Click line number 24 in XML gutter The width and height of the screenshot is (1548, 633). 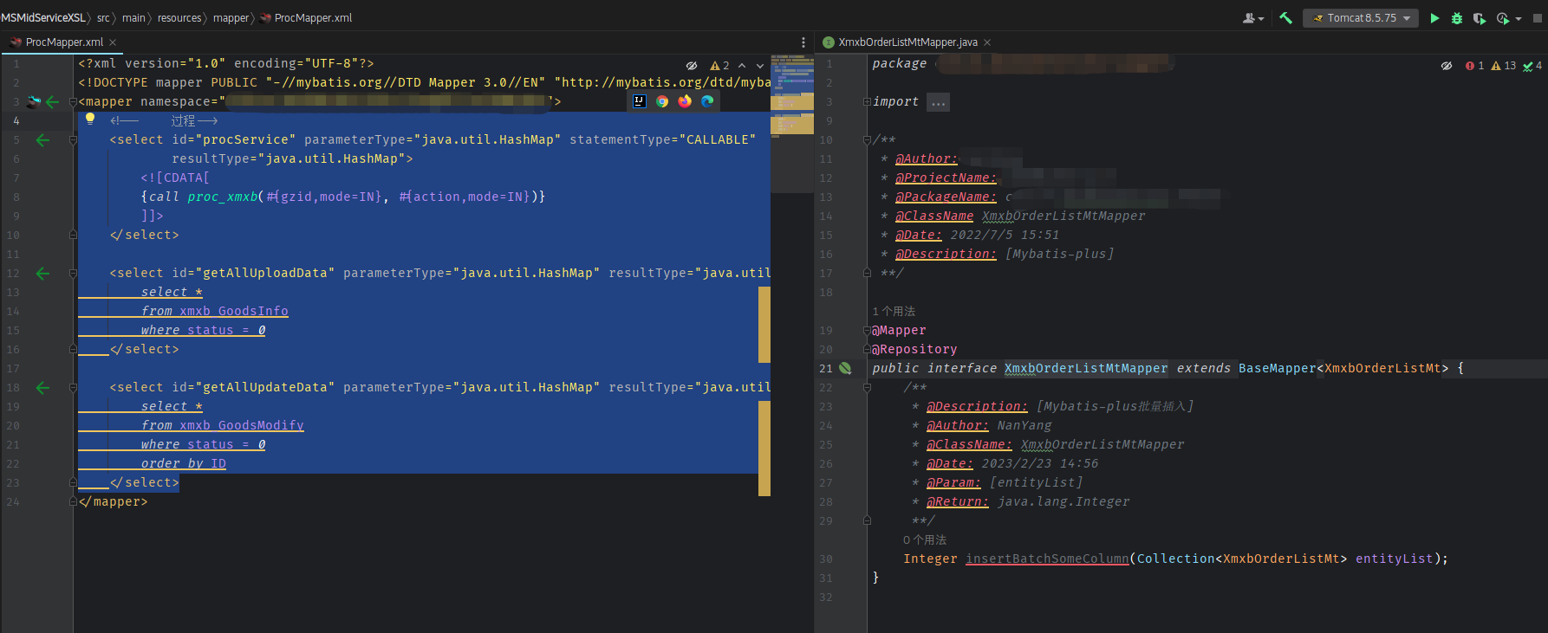click(13, 501)
